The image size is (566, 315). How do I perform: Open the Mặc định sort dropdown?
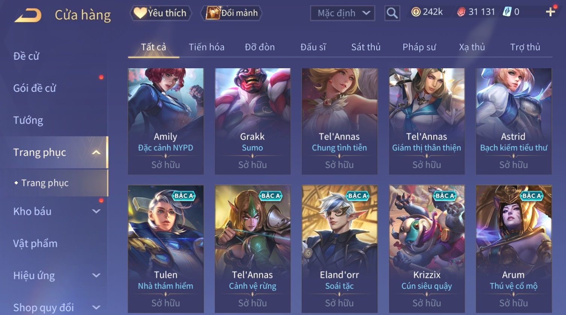(x=342, y=13)
